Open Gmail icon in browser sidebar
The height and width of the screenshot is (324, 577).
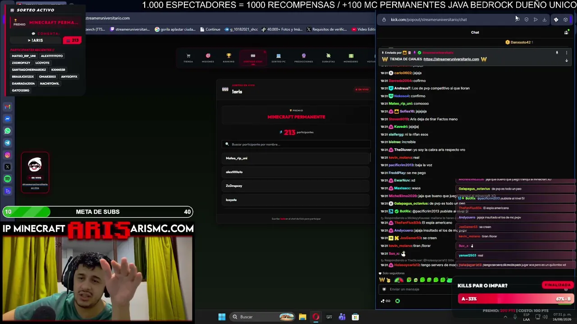[7, 107]
